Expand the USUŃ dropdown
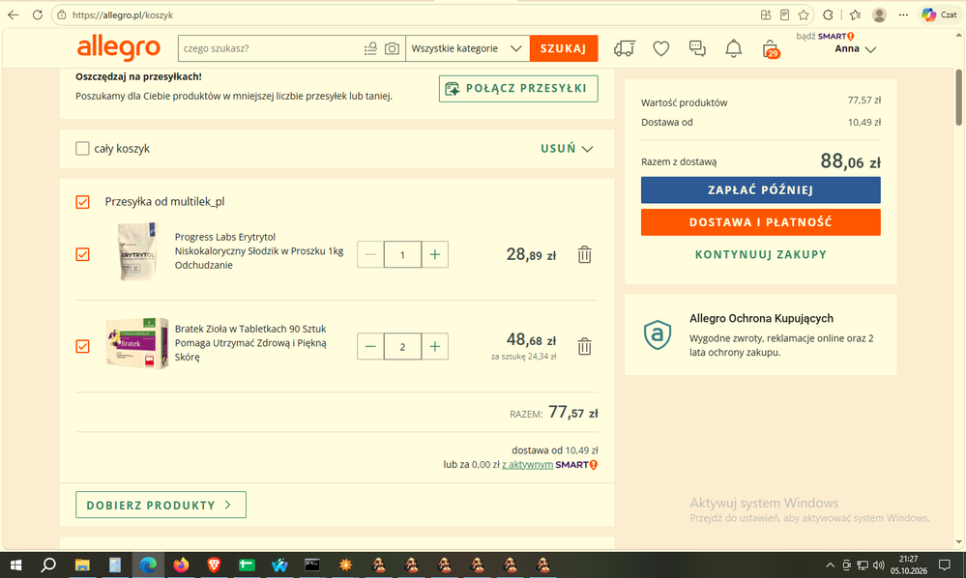Viewport: 966px width, 578px height. point(567,148)
